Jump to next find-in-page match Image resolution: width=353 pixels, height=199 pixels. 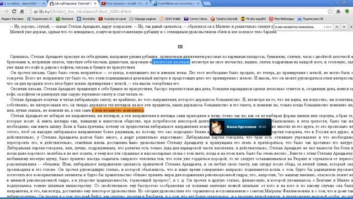(344, 27)
